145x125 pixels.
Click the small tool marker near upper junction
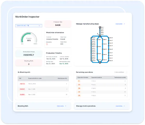click(x=98, y=34)
